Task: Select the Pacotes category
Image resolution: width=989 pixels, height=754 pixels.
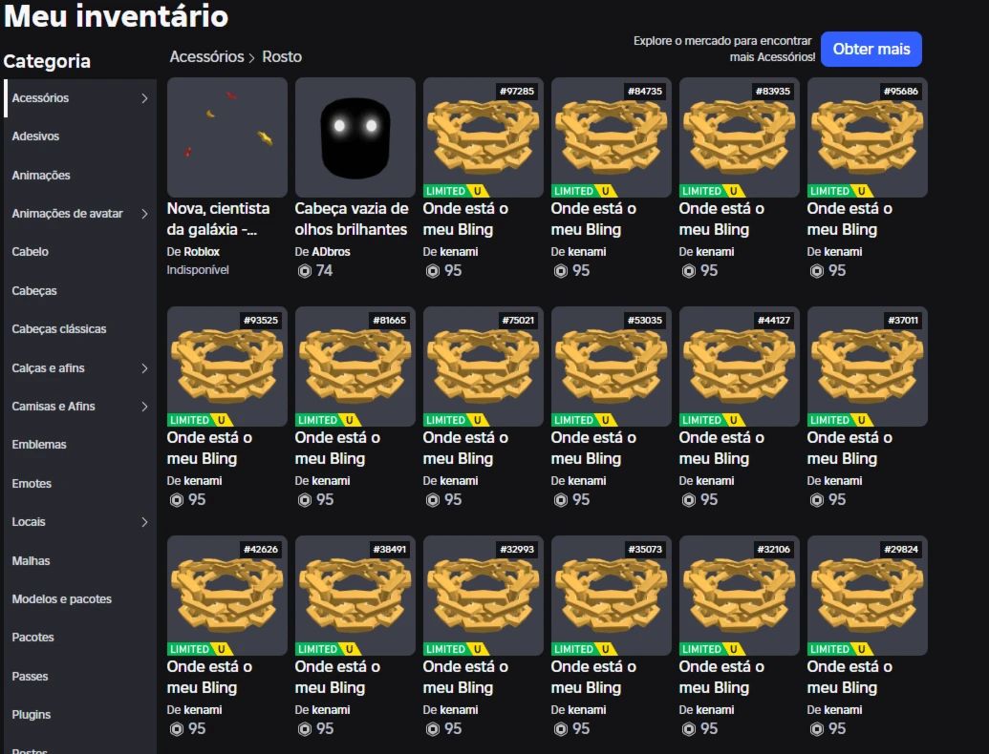Action: click(32, 638)
